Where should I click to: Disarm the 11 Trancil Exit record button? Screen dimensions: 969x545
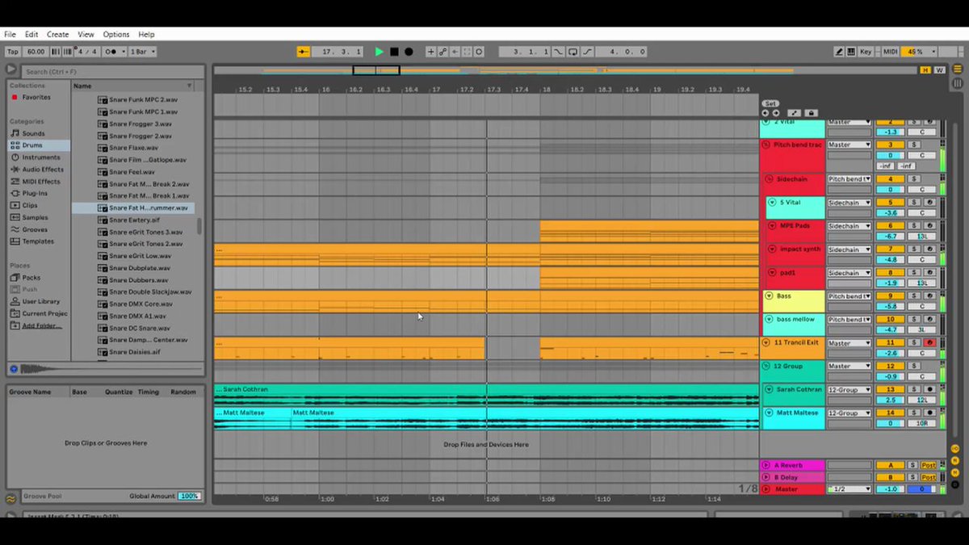coord(929,342)
